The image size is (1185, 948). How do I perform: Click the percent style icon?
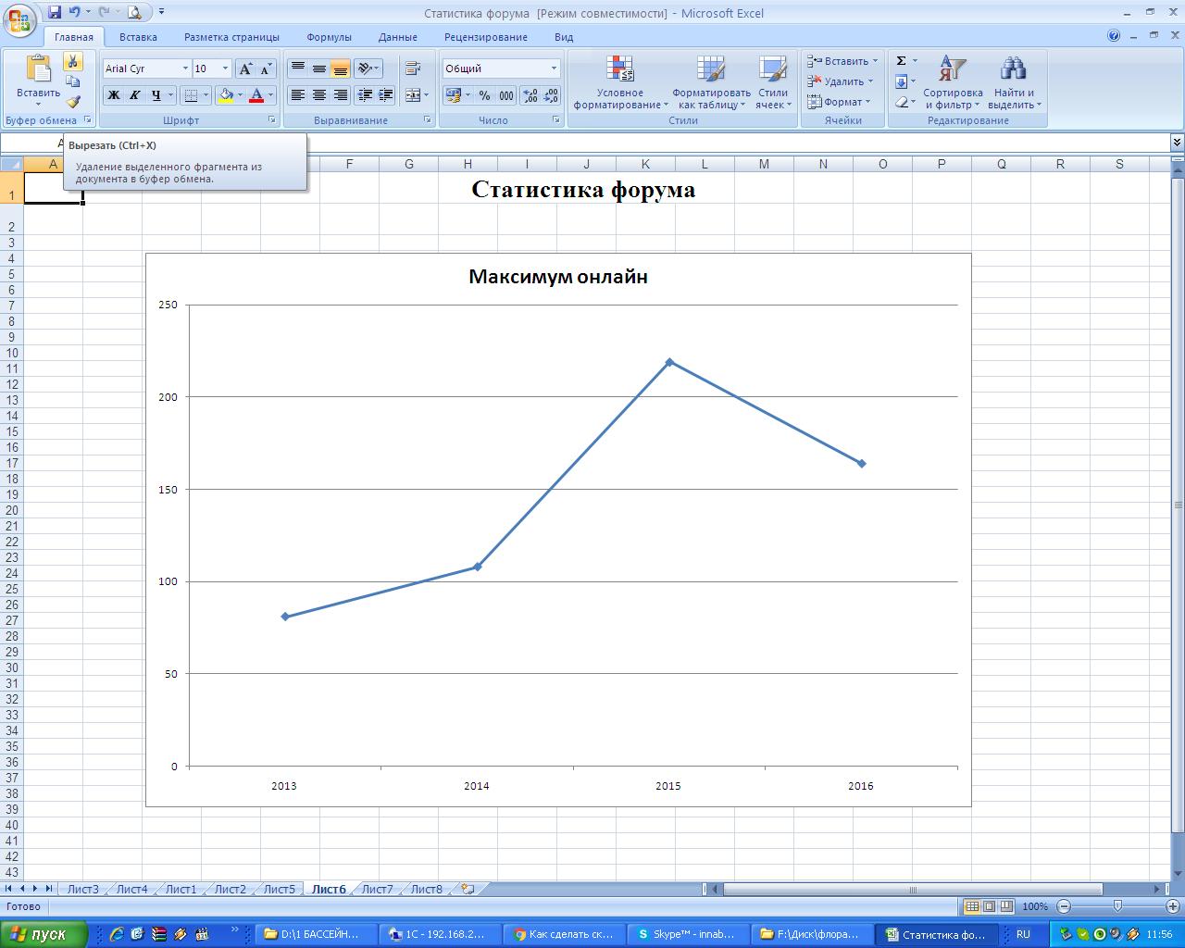(x=484, y=95)
